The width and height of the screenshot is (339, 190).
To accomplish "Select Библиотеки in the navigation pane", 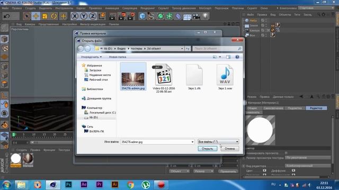I will pos(95,89).
